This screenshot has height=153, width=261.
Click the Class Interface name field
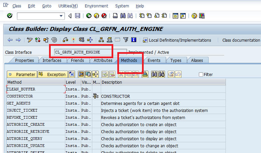coord(90,52)
